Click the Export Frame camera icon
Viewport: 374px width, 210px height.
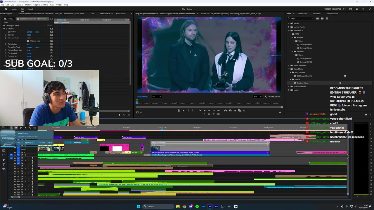point(235,111)
